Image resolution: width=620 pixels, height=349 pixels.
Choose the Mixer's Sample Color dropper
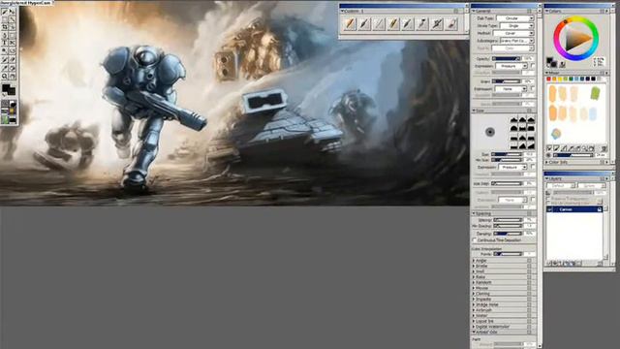[x=571, y=148]
